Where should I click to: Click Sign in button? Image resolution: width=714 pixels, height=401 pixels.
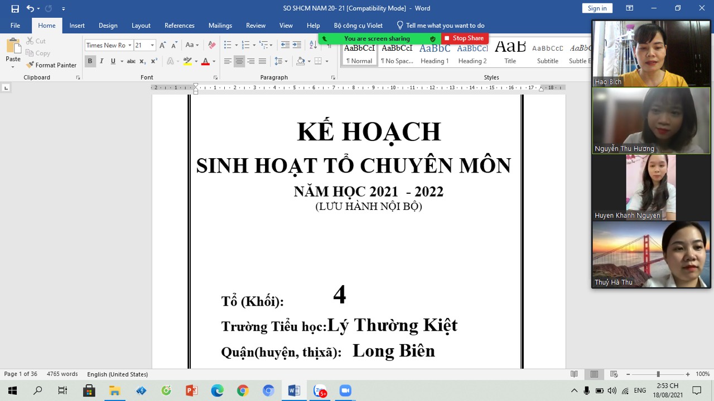click(597, 8)
